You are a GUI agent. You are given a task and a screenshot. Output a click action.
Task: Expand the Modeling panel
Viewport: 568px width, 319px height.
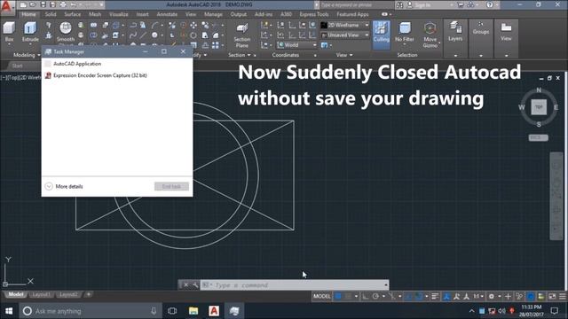pos(27,55)
